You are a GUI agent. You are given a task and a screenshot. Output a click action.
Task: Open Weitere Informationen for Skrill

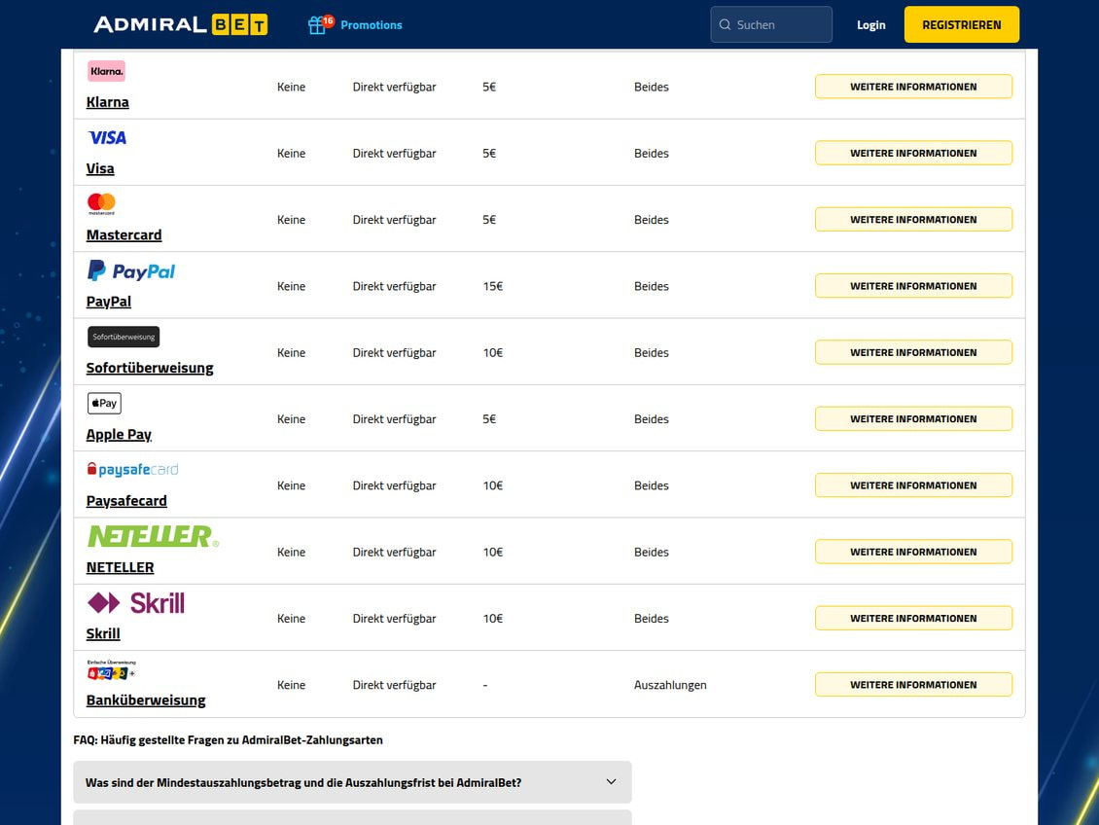pos(913,618)
